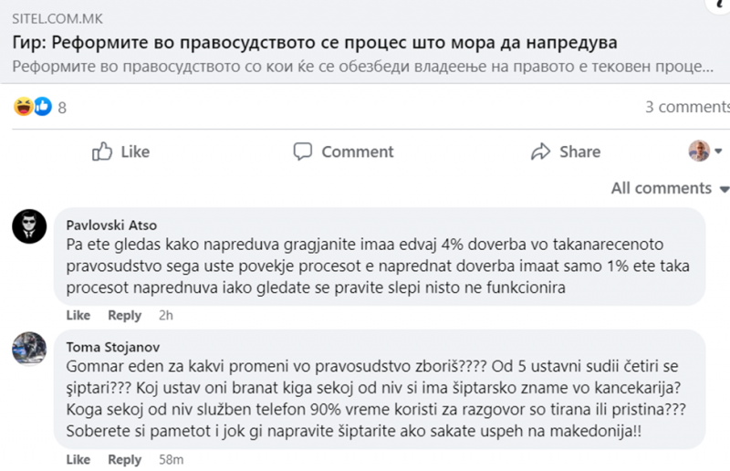Image resolution: width=730 pixels, height=471 pixels.
Task: Click the Toma Stojanov name link
Action: point(114,346)
